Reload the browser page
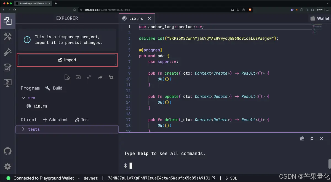 [15, 10]
